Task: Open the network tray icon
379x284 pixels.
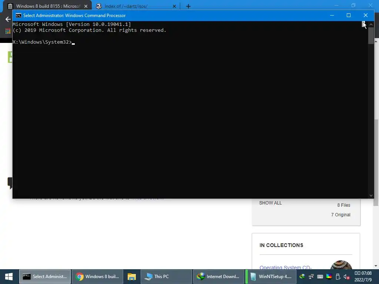Action: [x=311, y=277]
